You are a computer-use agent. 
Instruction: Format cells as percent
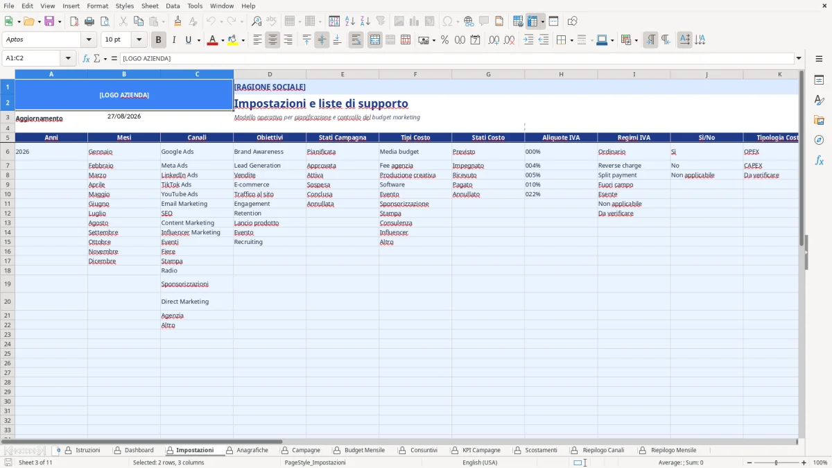coord(444,40)
